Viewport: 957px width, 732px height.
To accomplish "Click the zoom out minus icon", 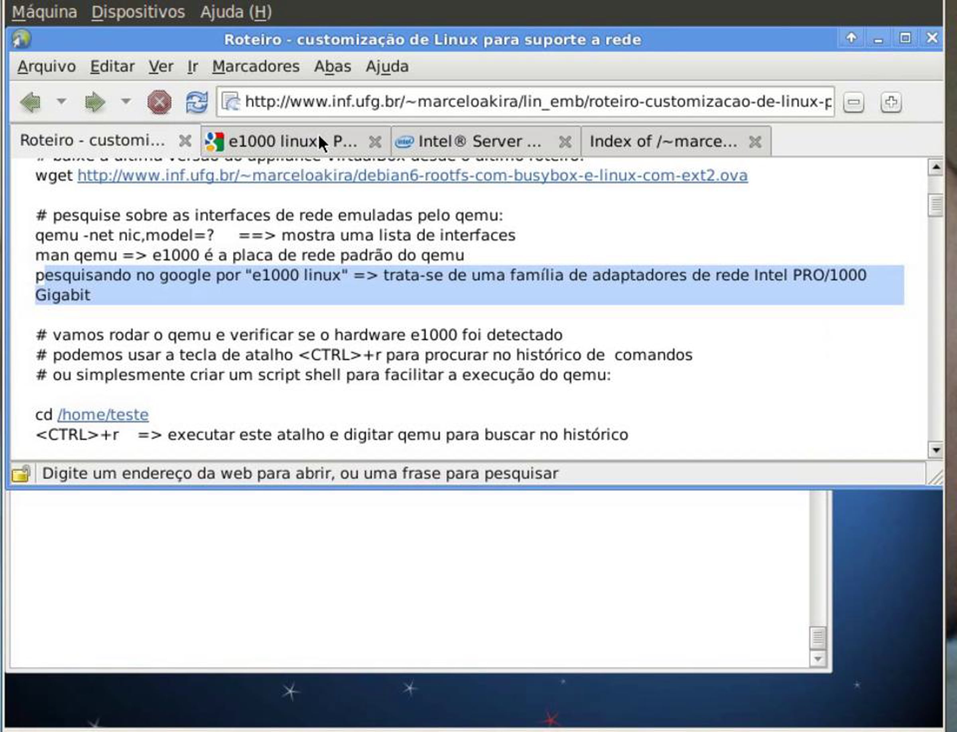I will (853, 103).
